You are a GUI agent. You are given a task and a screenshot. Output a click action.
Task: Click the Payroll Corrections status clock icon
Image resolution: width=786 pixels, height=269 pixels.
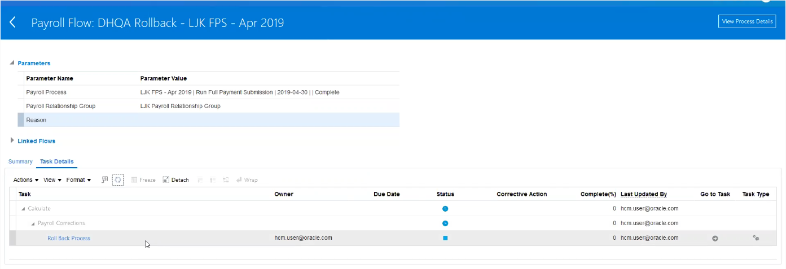point(445,223)
